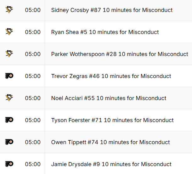Click the 05:00 time in Tyson Foerster's row

point(33,120)
